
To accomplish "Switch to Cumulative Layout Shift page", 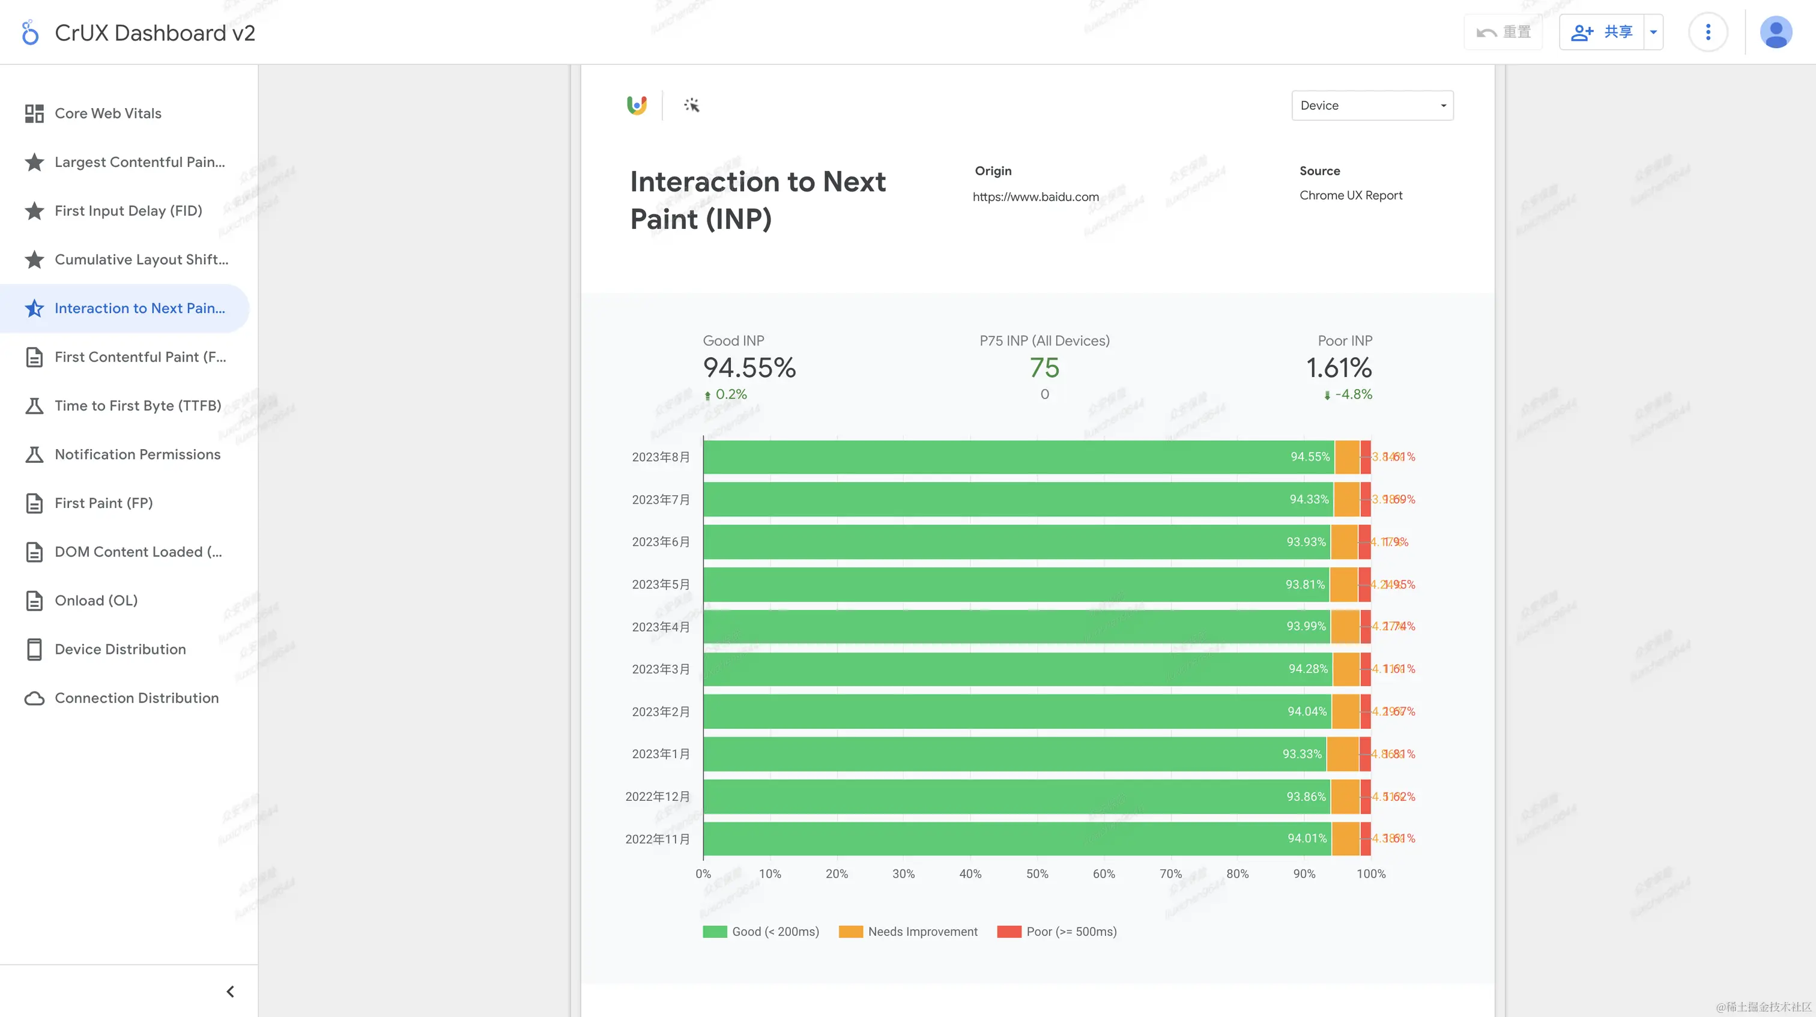I will pos(141,259).
